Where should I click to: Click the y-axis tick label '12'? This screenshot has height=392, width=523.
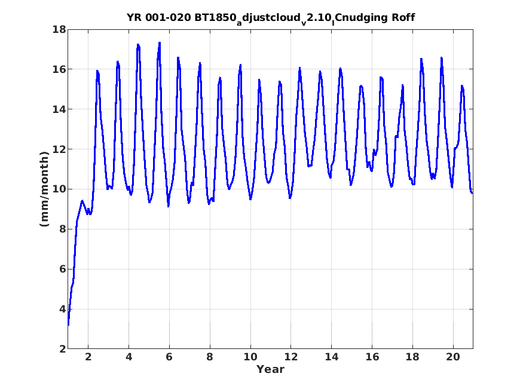click(59, 149)
